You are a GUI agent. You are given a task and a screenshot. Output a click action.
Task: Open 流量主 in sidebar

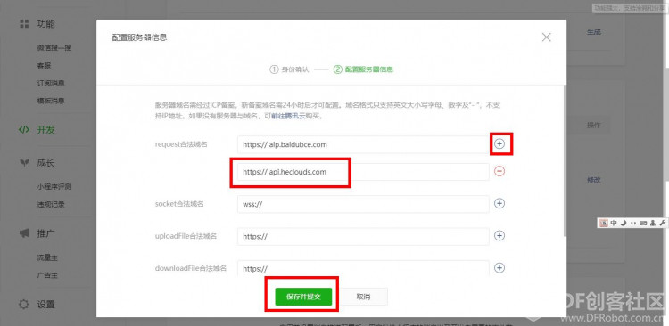coord(47,257)
